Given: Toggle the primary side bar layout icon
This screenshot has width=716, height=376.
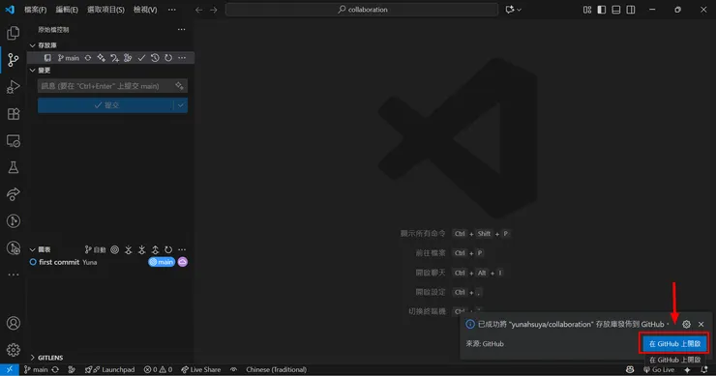Looking at the screenshot, I should [x=602, y=10].
